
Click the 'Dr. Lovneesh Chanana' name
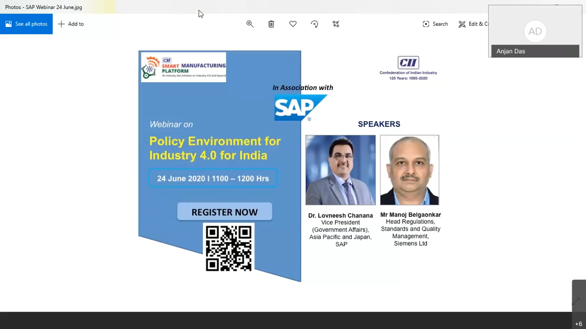coord(341,216)
